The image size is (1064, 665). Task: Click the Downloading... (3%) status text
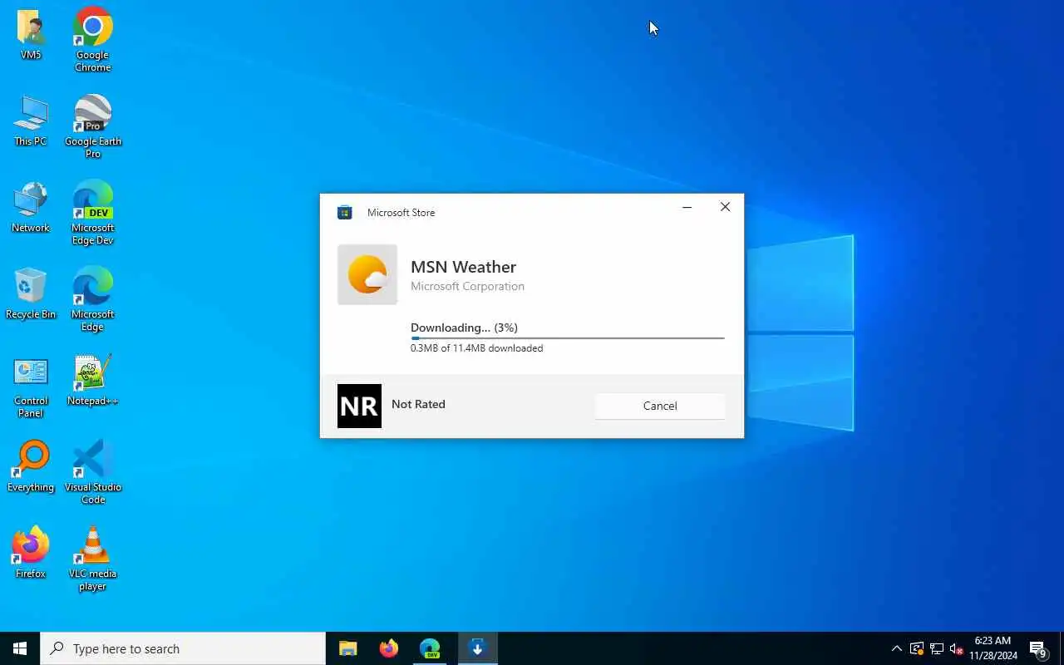tap(464, 328)
